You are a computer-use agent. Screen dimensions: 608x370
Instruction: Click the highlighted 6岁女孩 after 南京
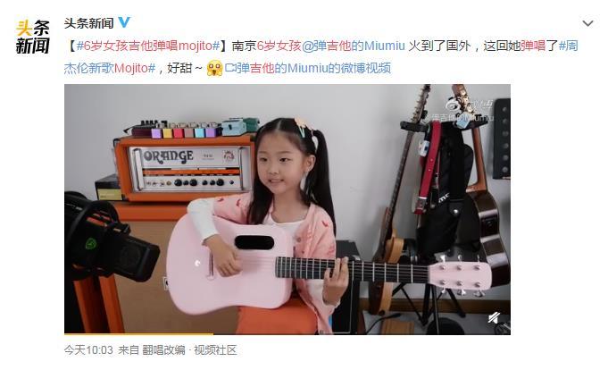[279, 46]
